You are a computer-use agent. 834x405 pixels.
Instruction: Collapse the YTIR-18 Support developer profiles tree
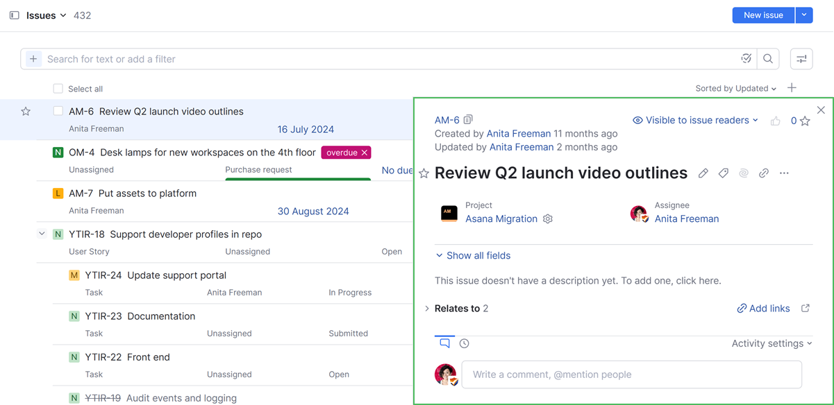pyautogui.click(x=42, y=234)
